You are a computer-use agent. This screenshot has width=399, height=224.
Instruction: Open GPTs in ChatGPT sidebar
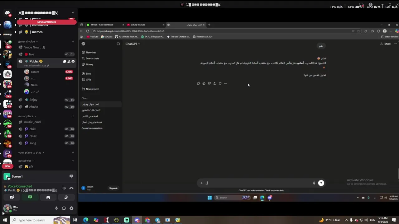coord(89,80)
